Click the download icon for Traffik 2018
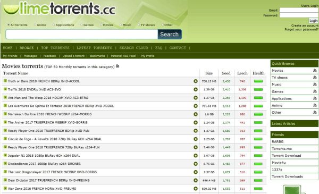 point(196,89)
